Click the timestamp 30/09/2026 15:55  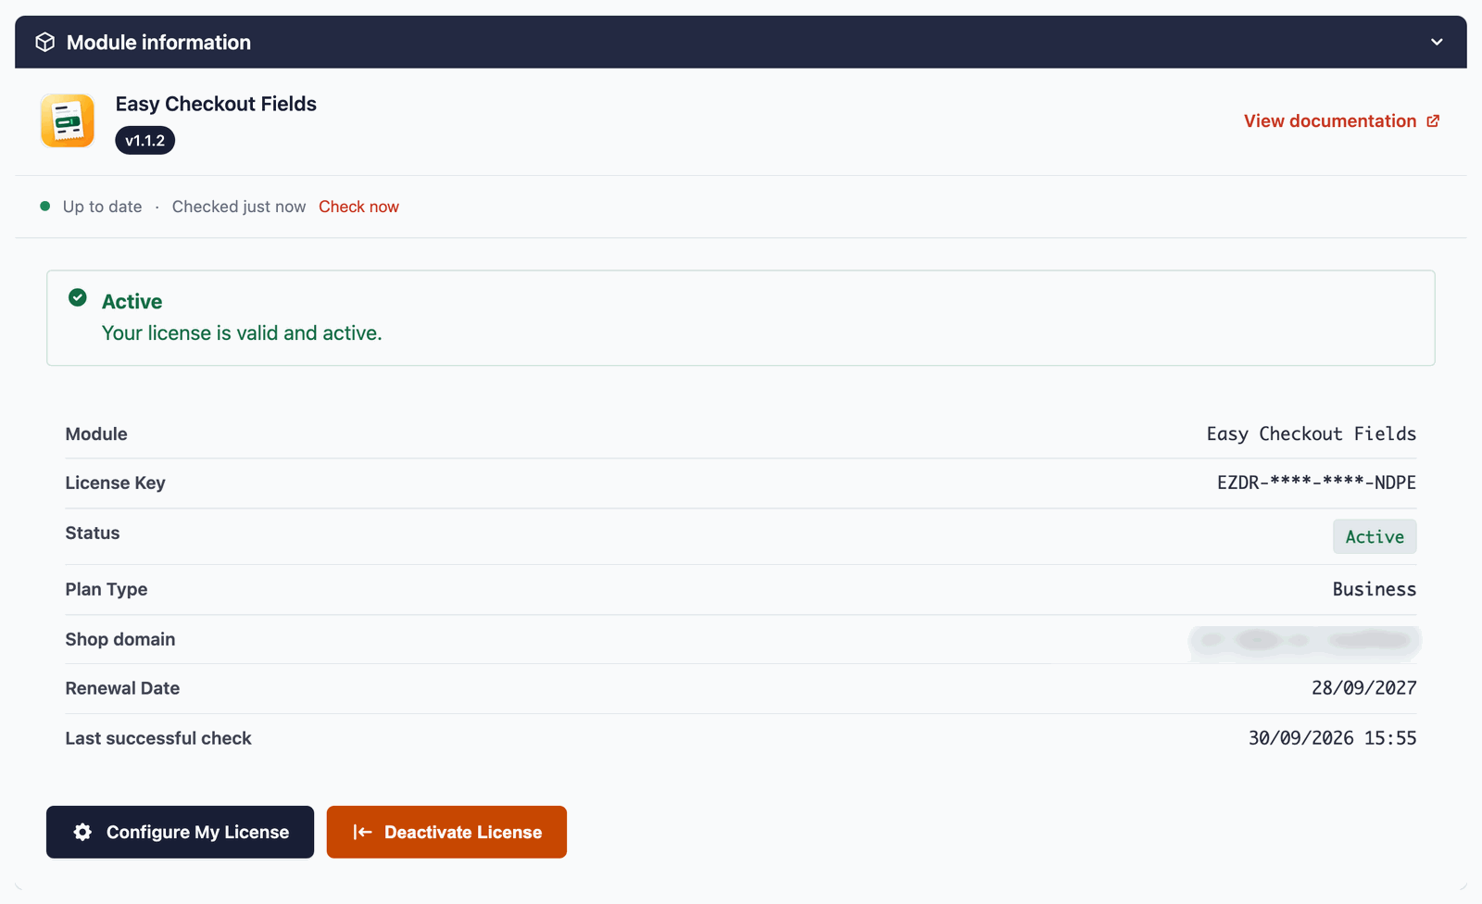click(1332, 738)
